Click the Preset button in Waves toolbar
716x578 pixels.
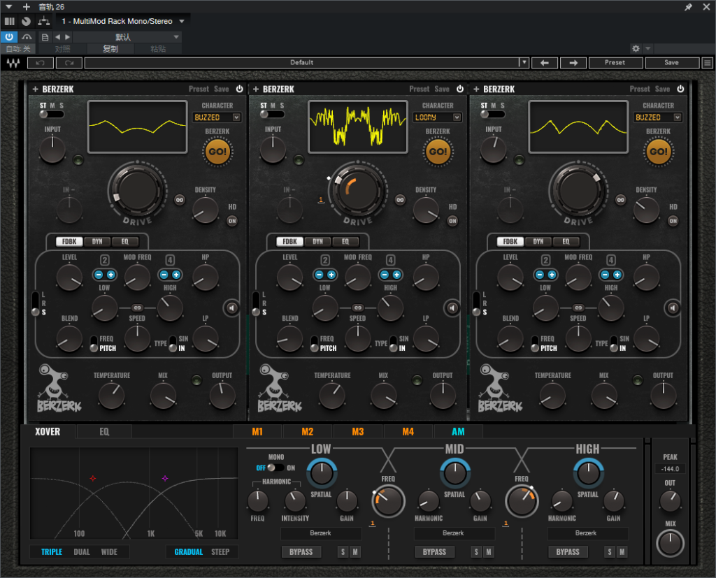pos(615,63)
